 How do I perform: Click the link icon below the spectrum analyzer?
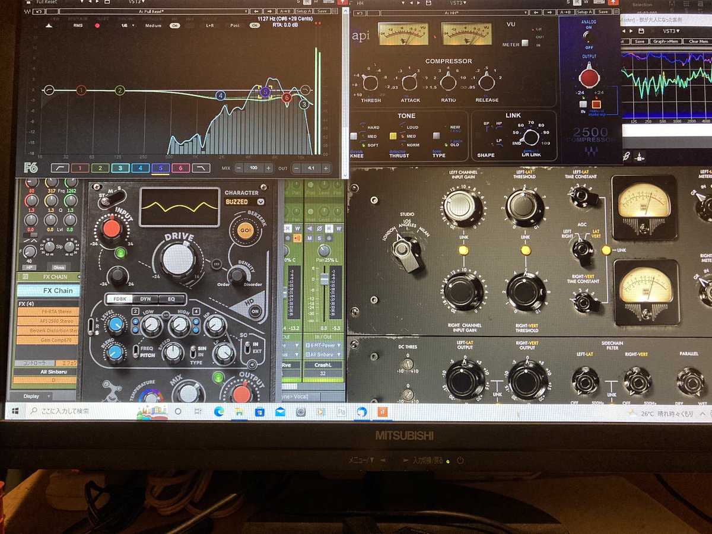click(627, 156)
